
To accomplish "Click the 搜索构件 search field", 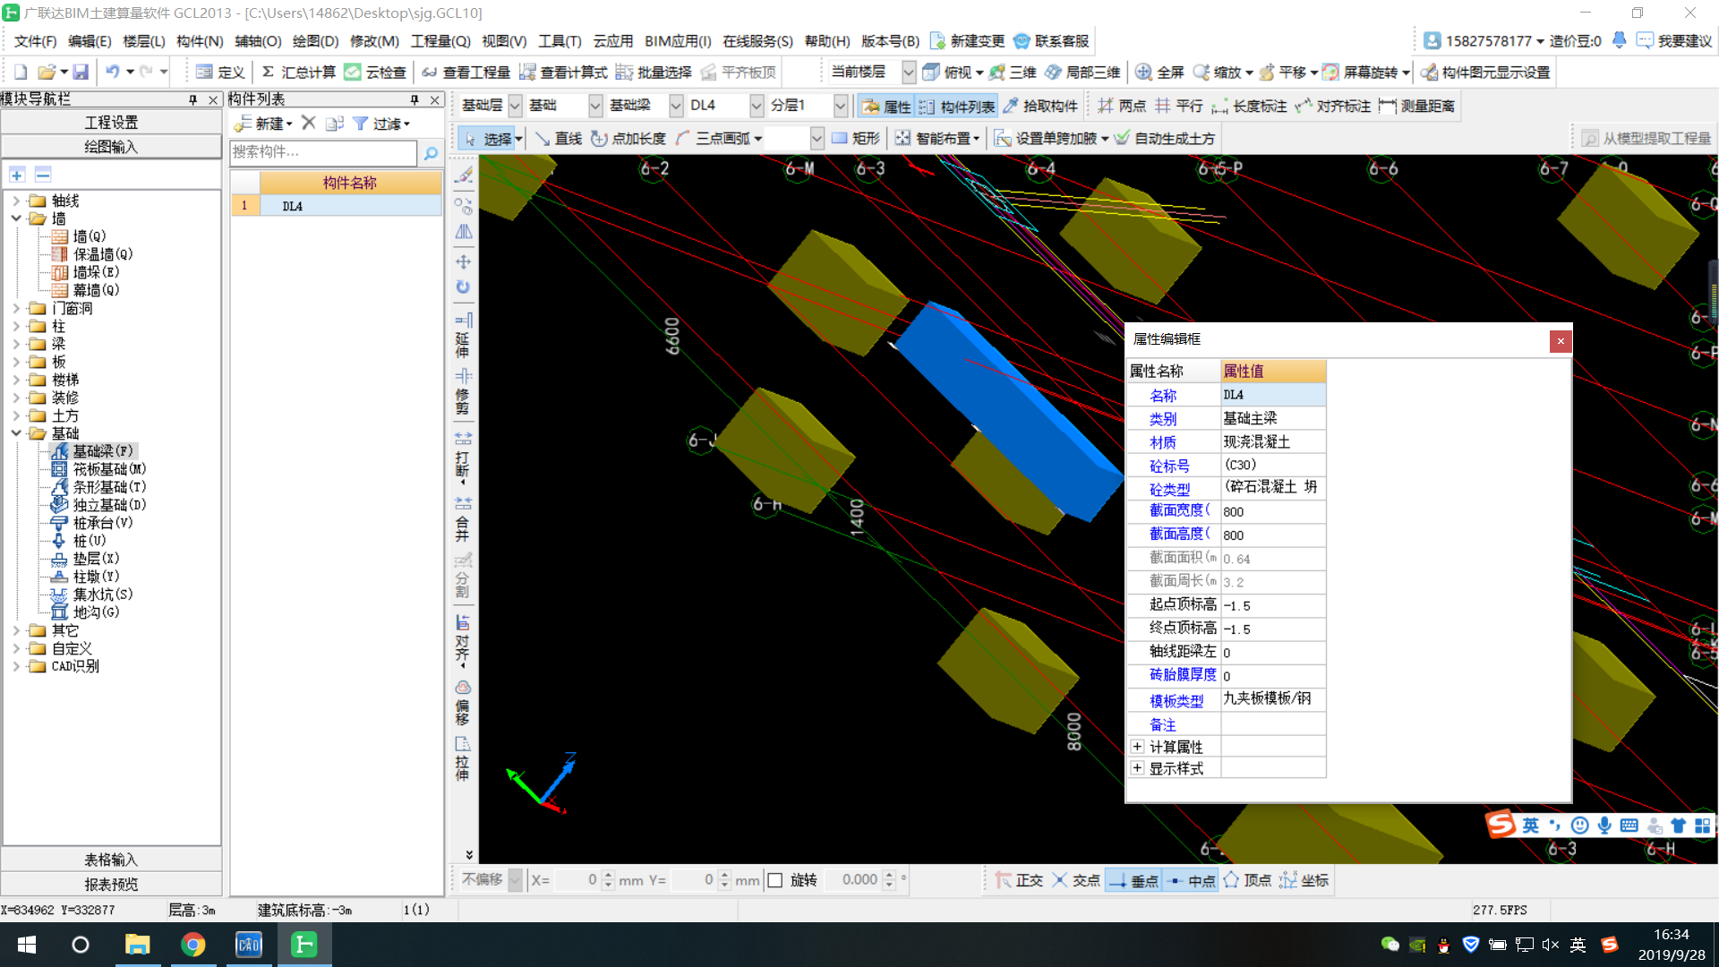I will (323, 153).
